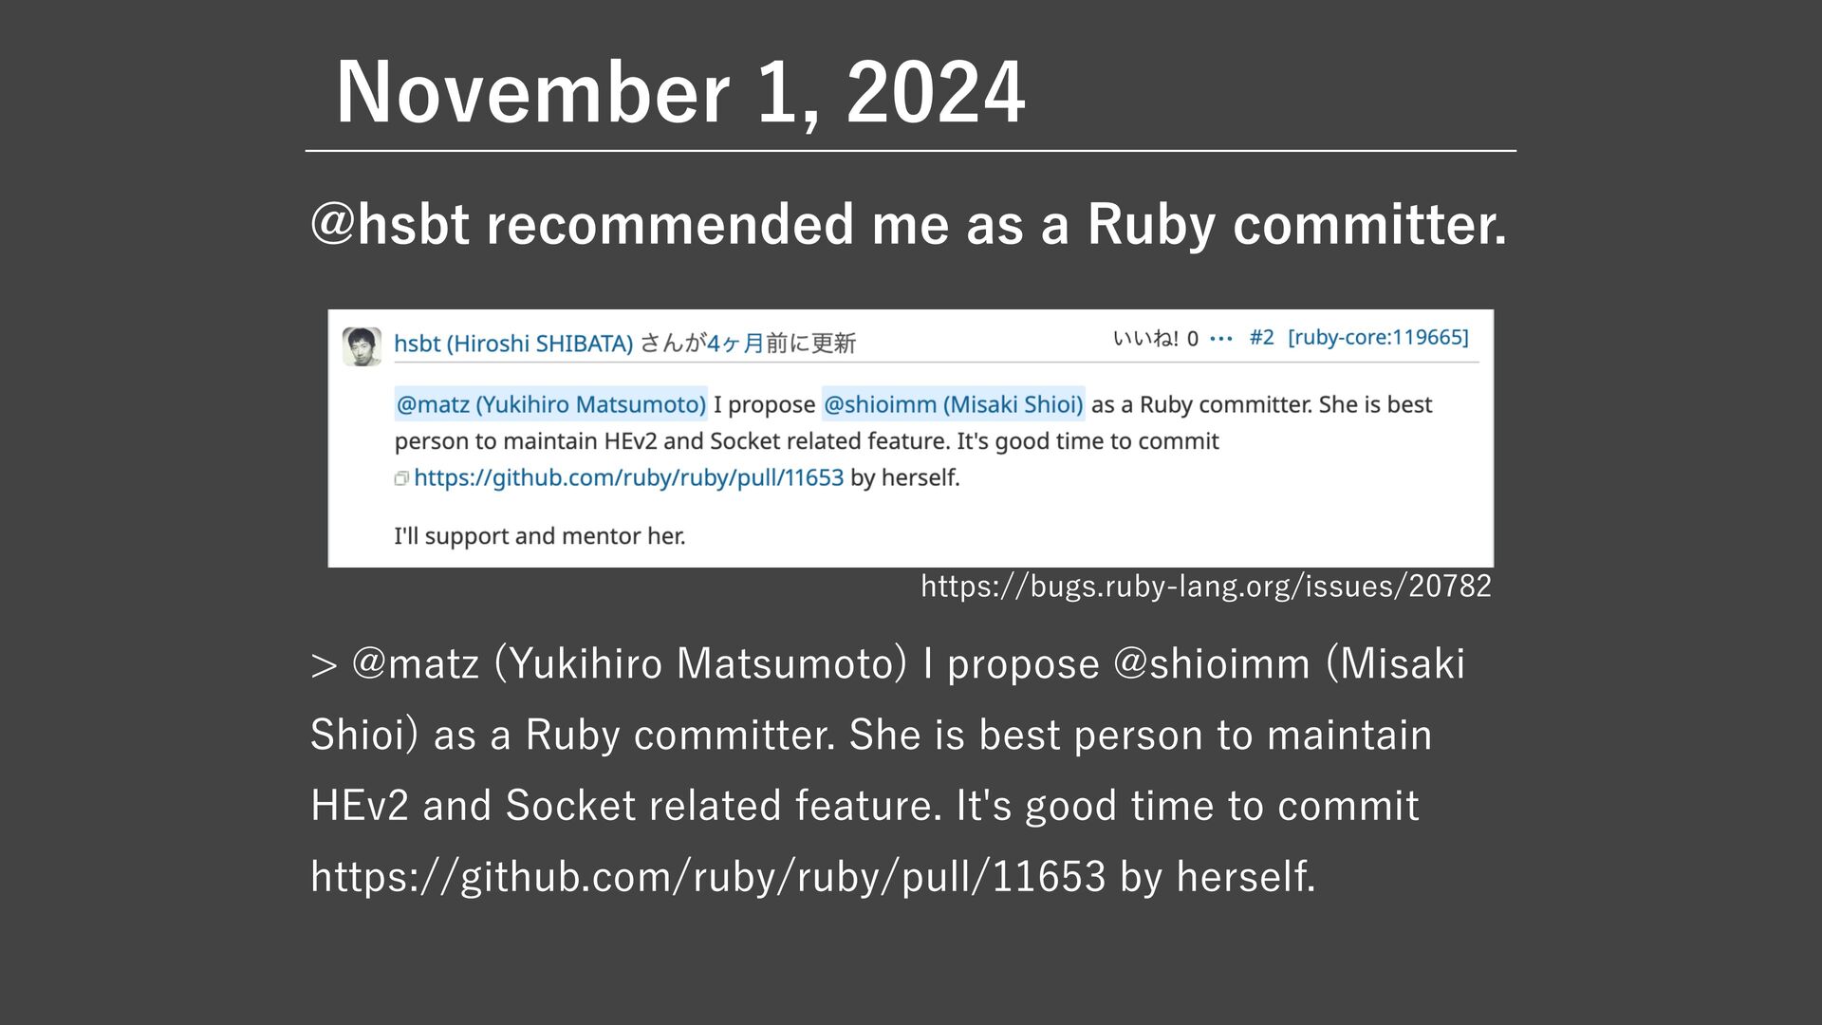Click the bugs.ruby-lang.org/issues/20782 source URL
Image resolution: width=1822 pixels, height=1025 pixels.
pyautogui.click(x=1206, y=587)
